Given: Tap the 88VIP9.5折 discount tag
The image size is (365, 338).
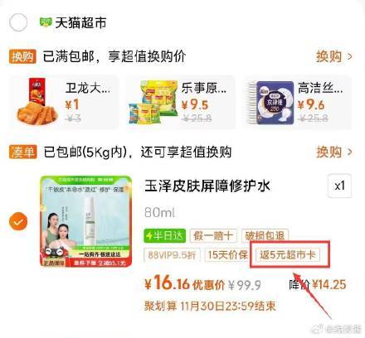Looking at the screenshot, I should pos(172,254).
